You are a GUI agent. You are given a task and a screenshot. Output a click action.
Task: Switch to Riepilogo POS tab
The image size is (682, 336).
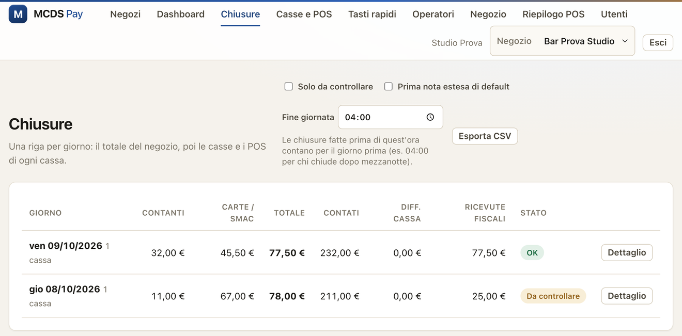(x=553, y=14)
